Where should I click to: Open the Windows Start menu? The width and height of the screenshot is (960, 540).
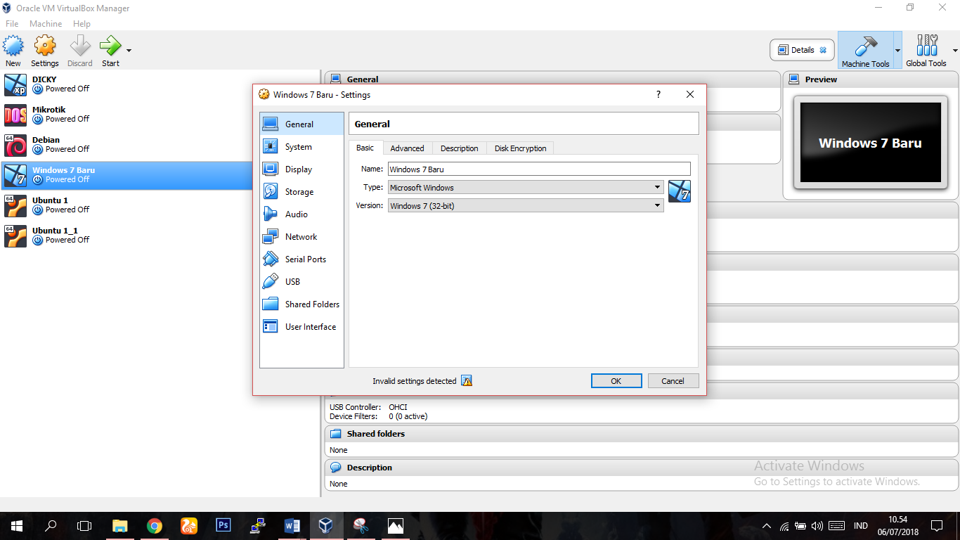(x=17, y=526)
